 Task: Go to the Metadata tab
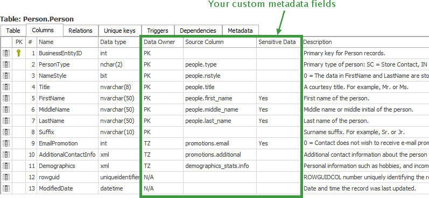click(x=240, y=31)
